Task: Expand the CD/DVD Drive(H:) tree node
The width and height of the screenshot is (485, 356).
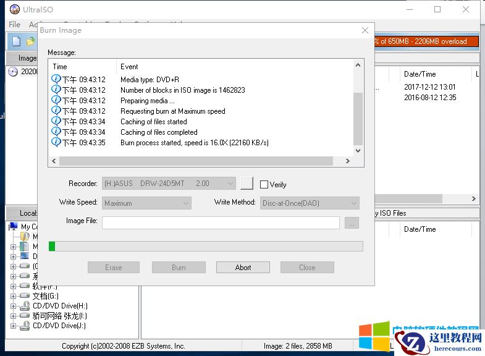Action: pyautogui.click(x=14, y=306)
